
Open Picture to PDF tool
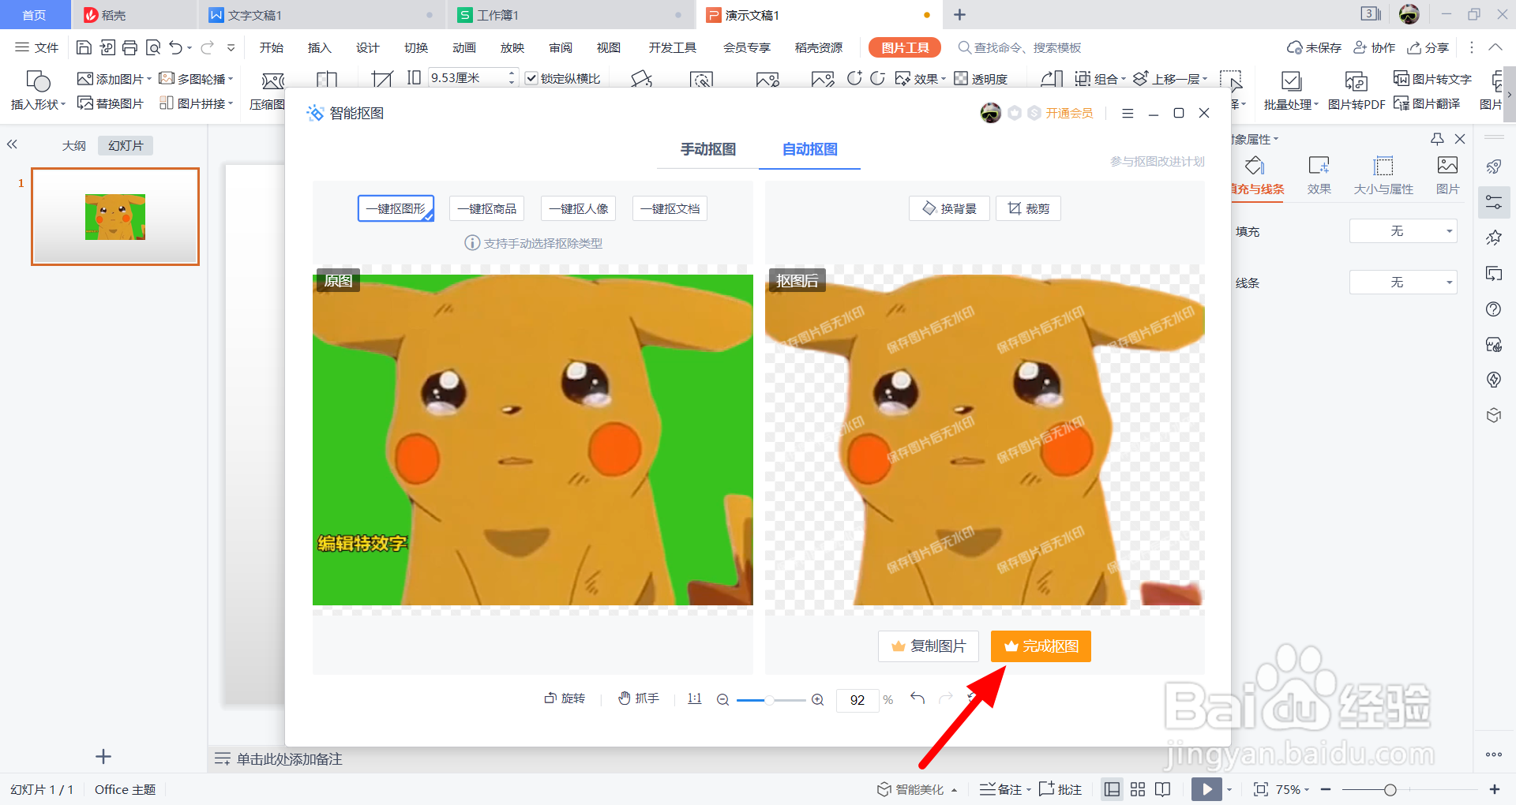(1357, 91)
